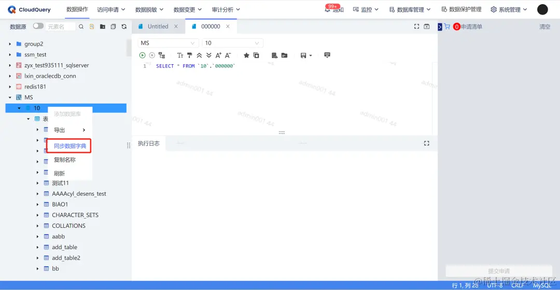Click the yellow document search icon

tap(92, 27)
